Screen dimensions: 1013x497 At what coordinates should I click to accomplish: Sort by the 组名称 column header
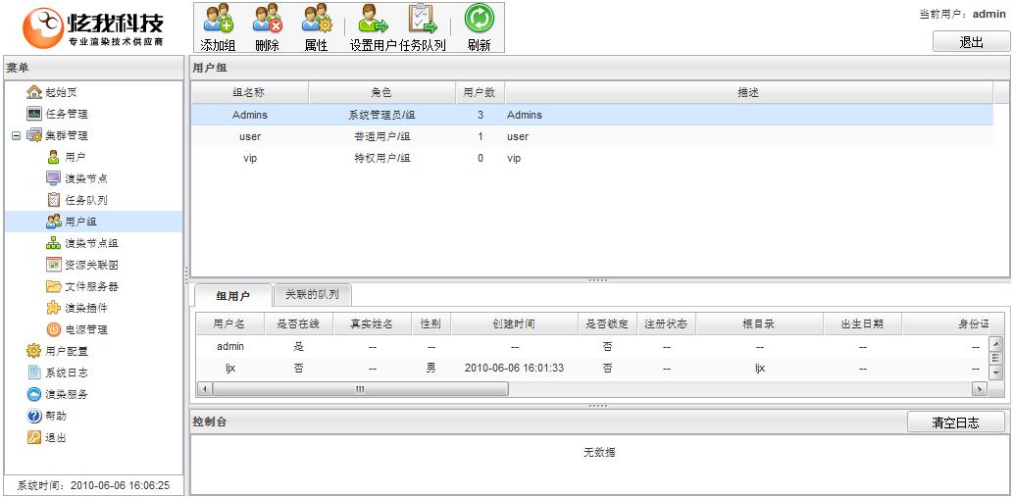pyautogui.click(x=249, y=92)
